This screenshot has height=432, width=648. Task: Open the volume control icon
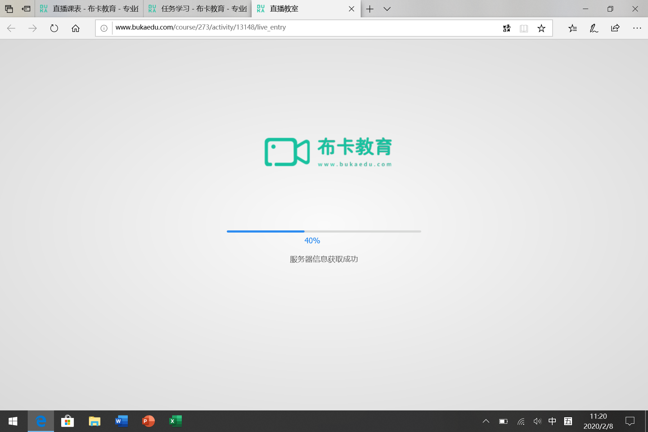coord(537,421)
